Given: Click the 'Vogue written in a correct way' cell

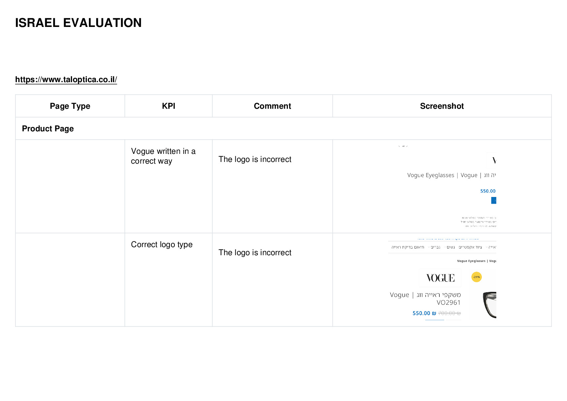Looking at the screenshot, I should tap(168, 186).
